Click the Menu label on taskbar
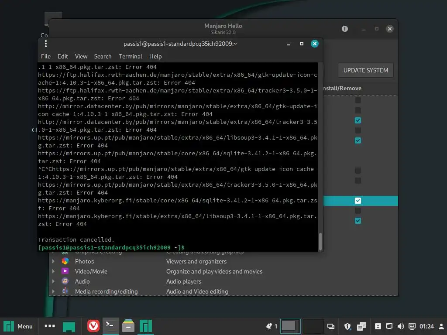447x335 pixels. pyautogui.click(x=25, y=326)
